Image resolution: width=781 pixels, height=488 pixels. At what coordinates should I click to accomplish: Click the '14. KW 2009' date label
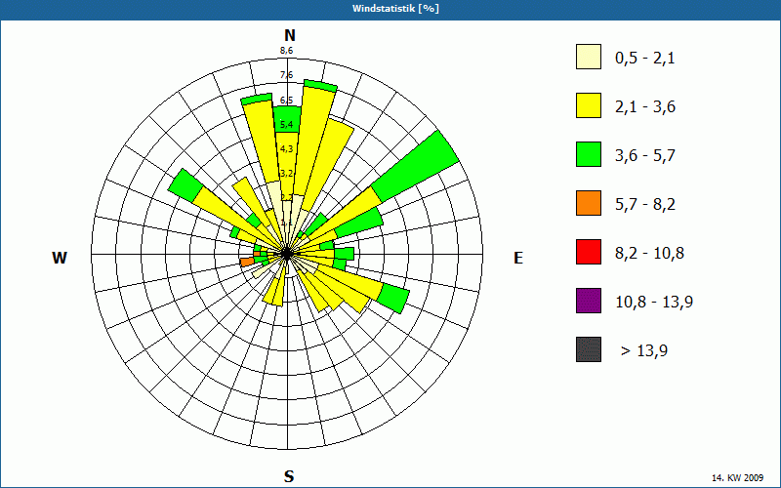(740, 478)
